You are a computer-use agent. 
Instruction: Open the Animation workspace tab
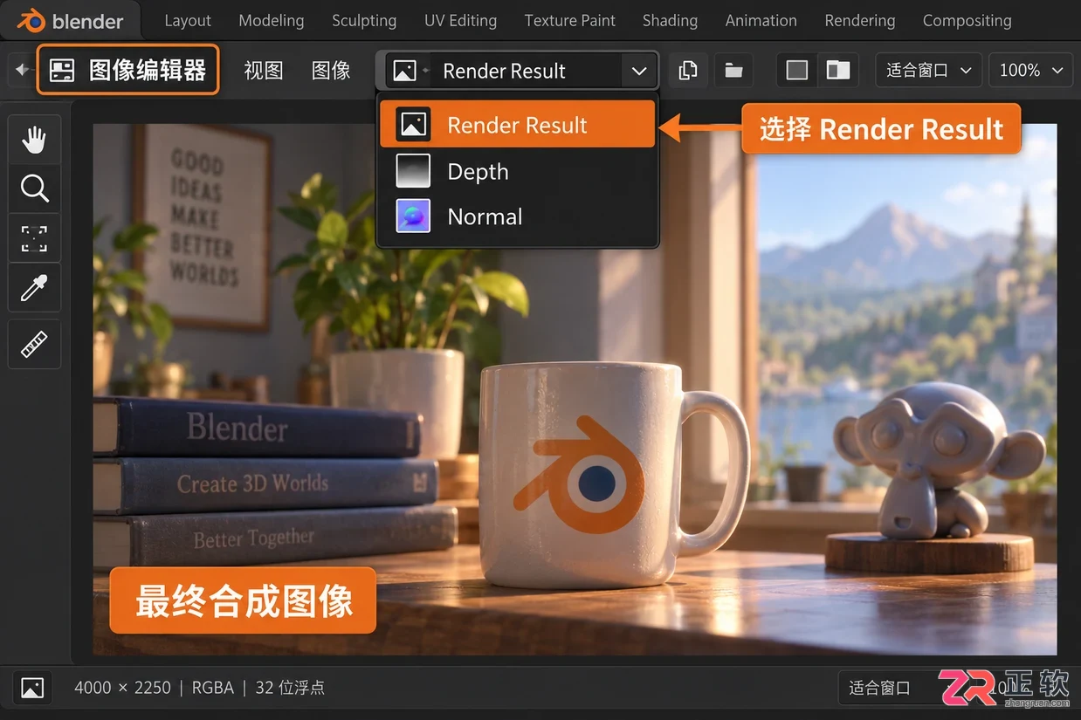tap(761, 20)
